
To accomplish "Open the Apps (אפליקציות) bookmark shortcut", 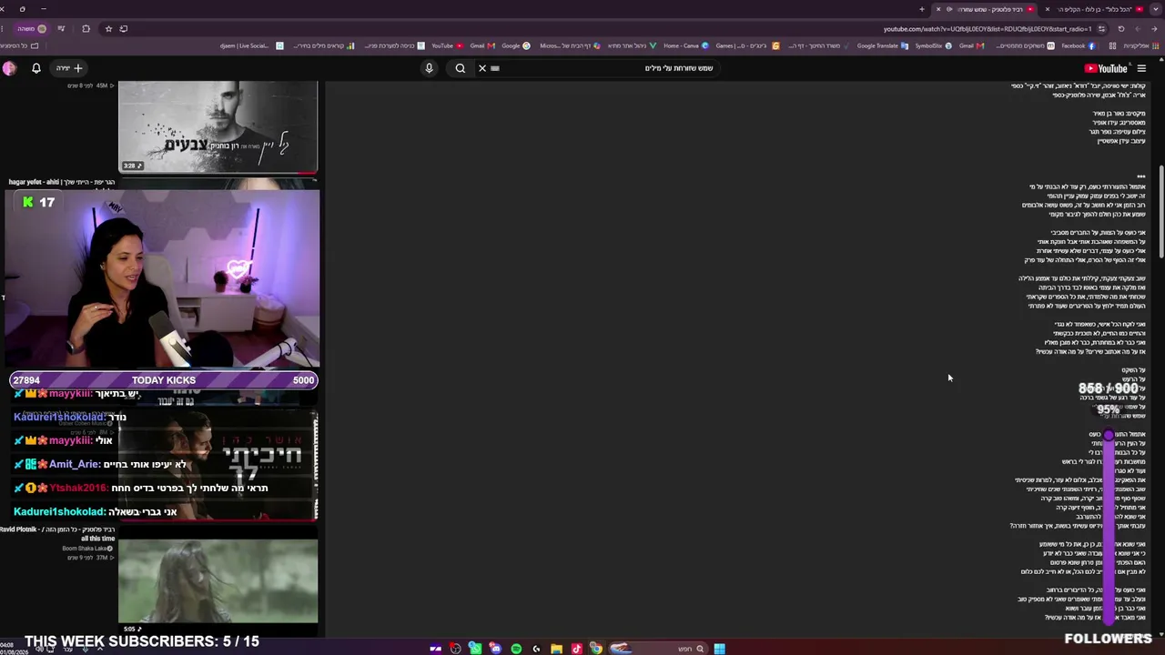I will [x=1141, y=45].
